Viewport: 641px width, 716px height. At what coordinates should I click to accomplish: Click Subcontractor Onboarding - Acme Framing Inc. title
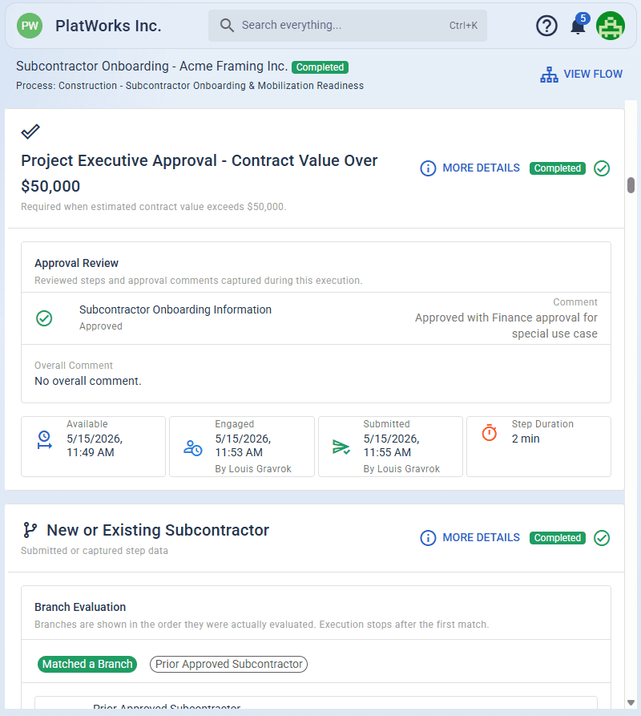(151, 67)
